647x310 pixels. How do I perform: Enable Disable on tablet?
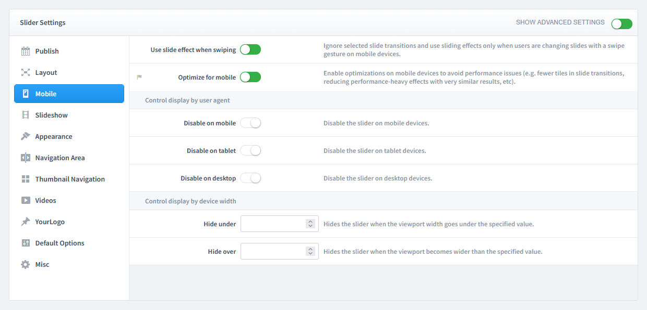[250, 150]
